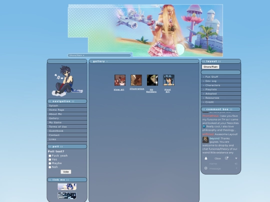Click the Cbox heart icon
270x202 pixels.
tap(236, 159)
